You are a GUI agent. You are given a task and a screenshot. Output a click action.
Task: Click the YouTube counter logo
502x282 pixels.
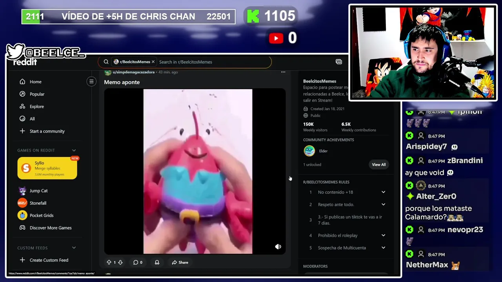(x=276, y=38)
